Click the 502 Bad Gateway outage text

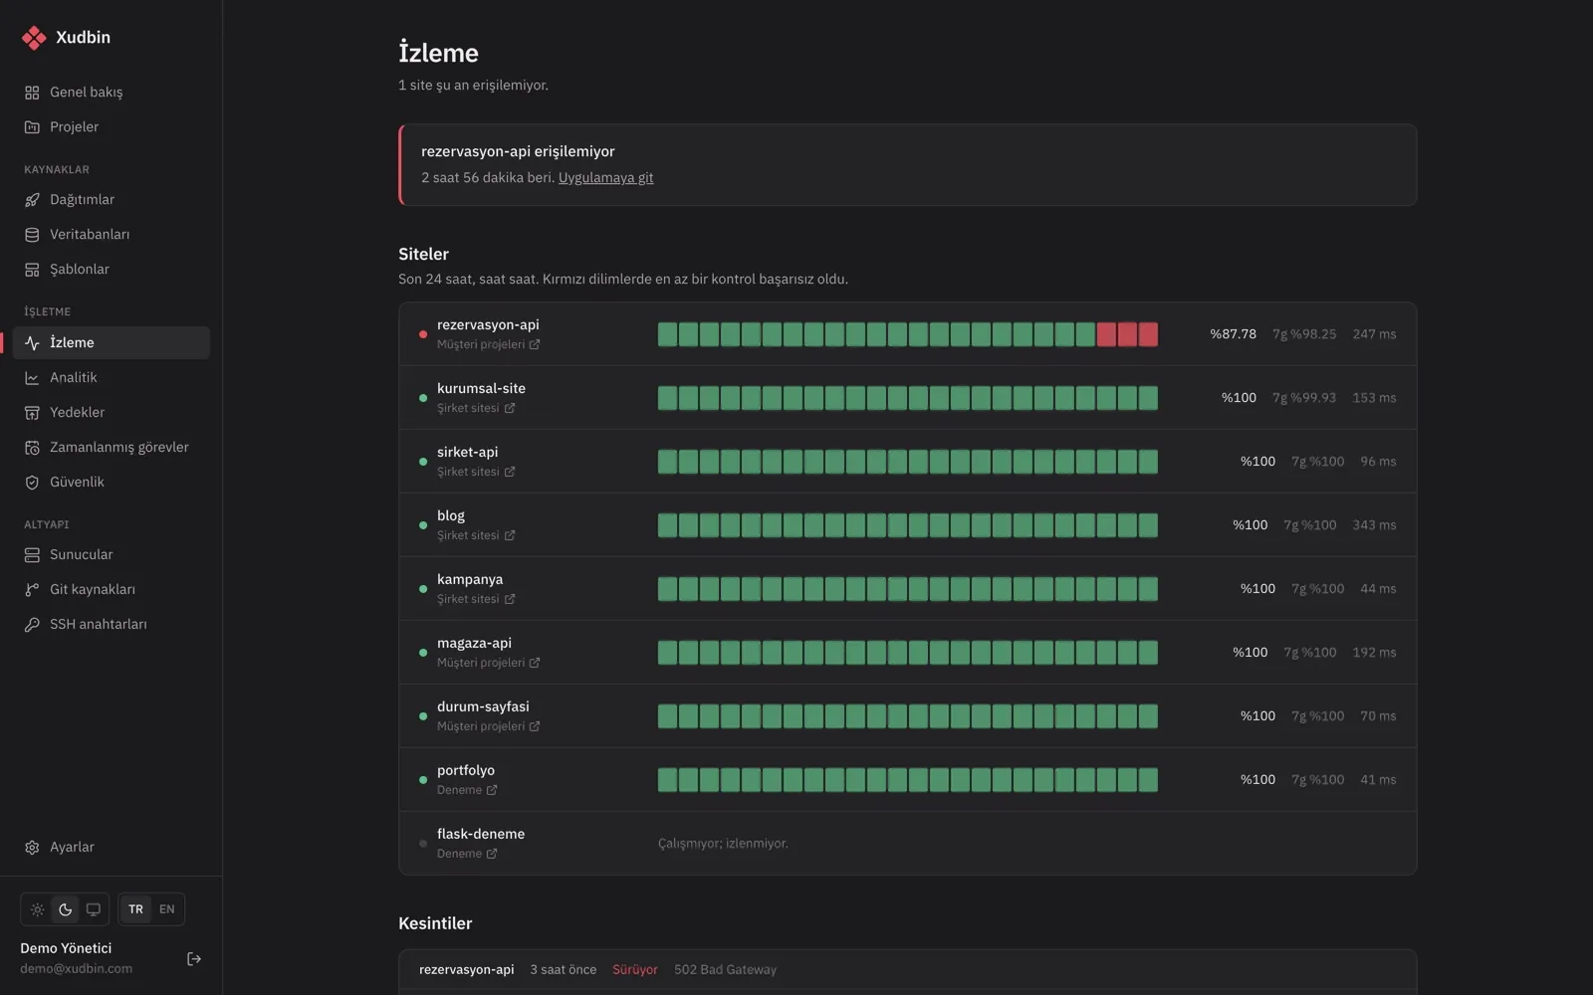[x=725, y=969]
